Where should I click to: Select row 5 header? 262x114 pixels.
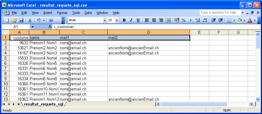(5, 58)
